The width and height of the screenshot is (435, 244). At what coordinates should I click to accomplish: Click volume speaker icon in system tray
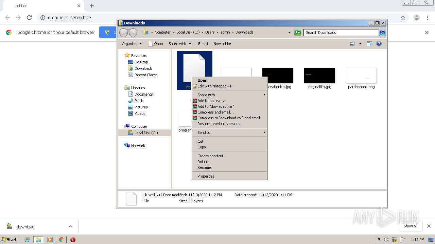386,240
